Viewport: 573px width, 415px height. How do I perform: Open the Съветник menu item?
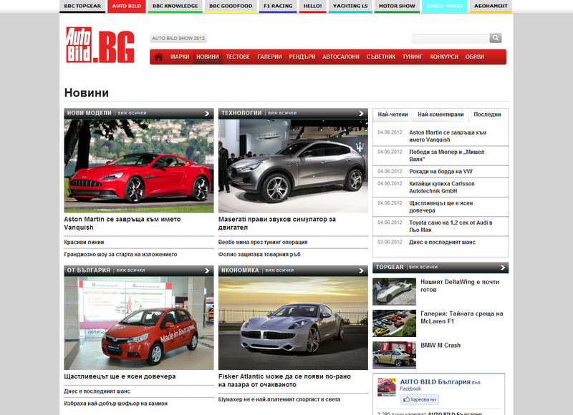[x=381, y=57]
